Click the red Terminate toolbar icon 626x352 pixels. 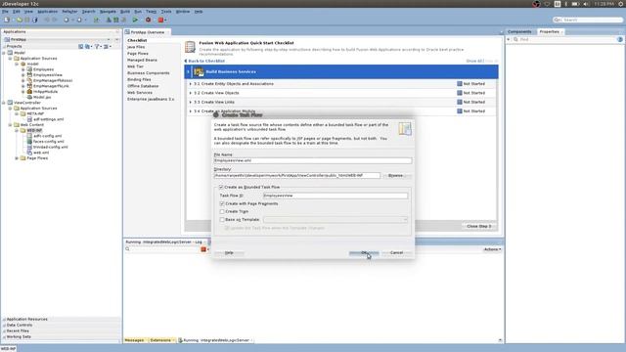coord(160,20)
